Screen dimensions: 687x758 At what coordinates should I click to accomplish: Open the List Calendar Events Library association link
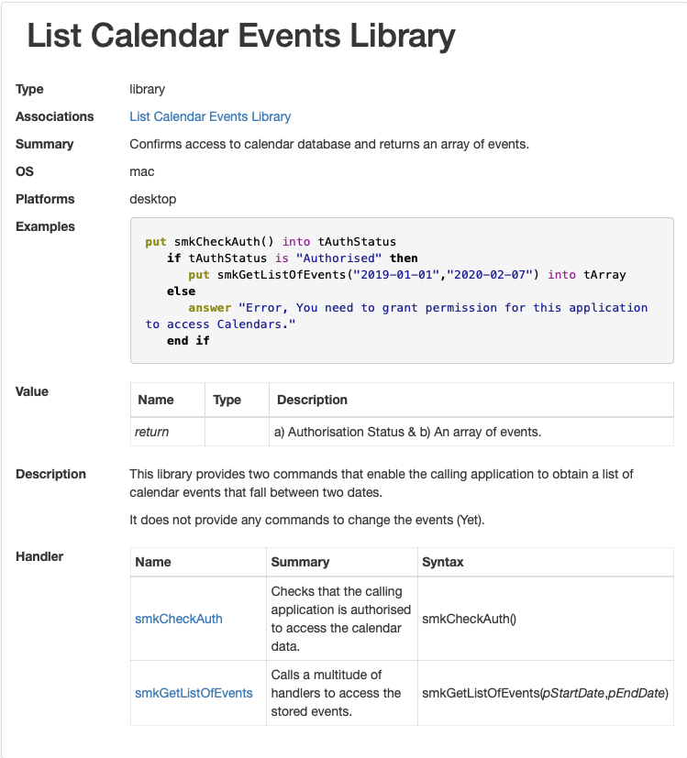(210, 116)
